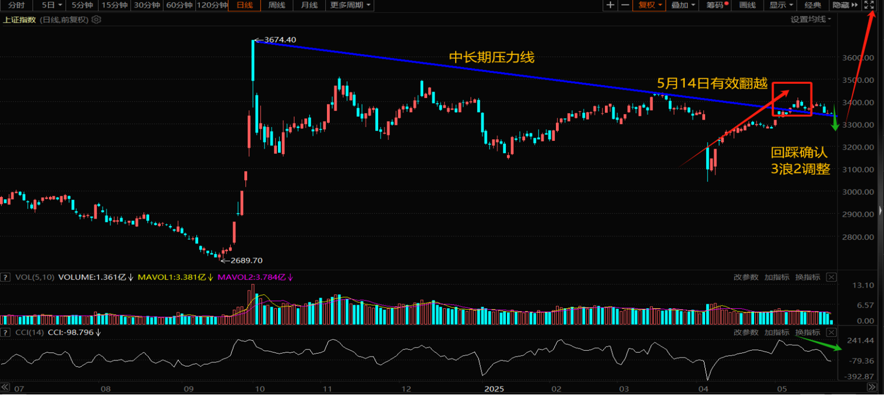Image resolution: width=884 pixels, height=395 pixels.
Task: Switch to the 30分钟 period tab
Action: click(146, 5)
